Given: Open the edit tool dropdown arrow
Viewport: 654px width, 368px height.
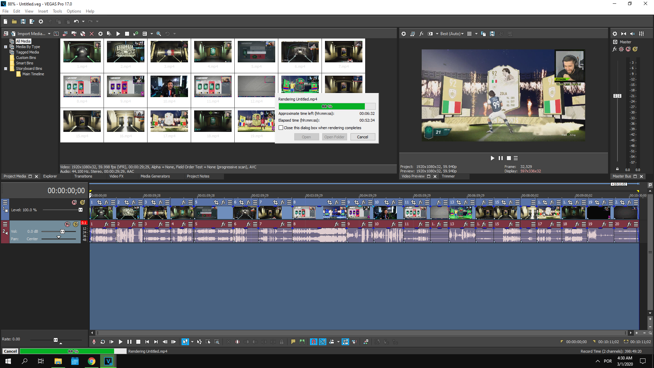Looking at the screenshot, I should point(192,342).
